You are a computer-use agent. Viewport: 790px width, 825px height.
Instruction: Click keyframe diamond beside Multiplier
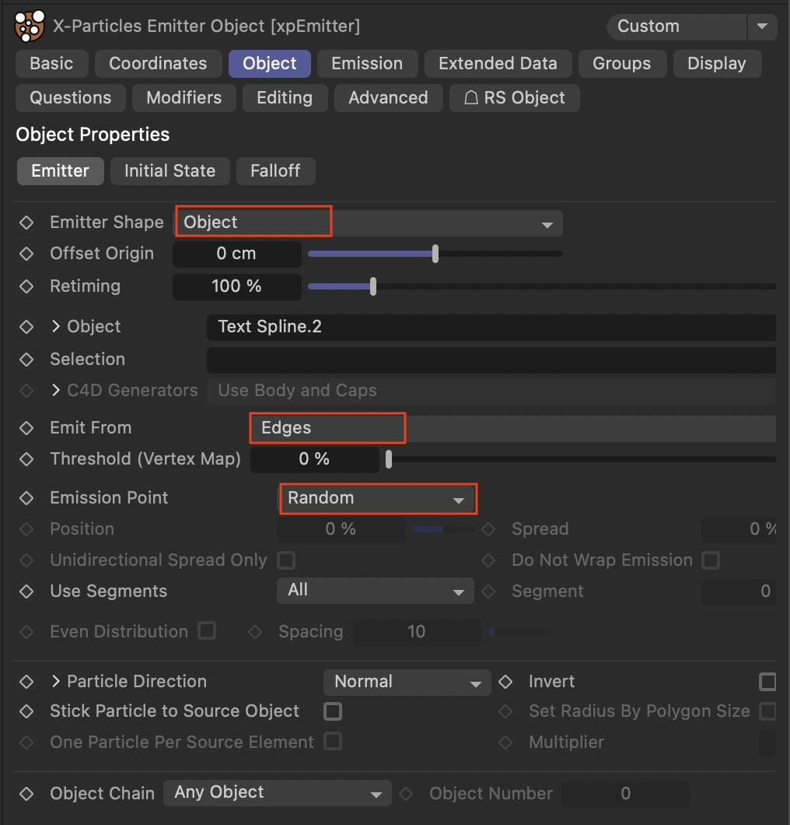click(505, 743)
